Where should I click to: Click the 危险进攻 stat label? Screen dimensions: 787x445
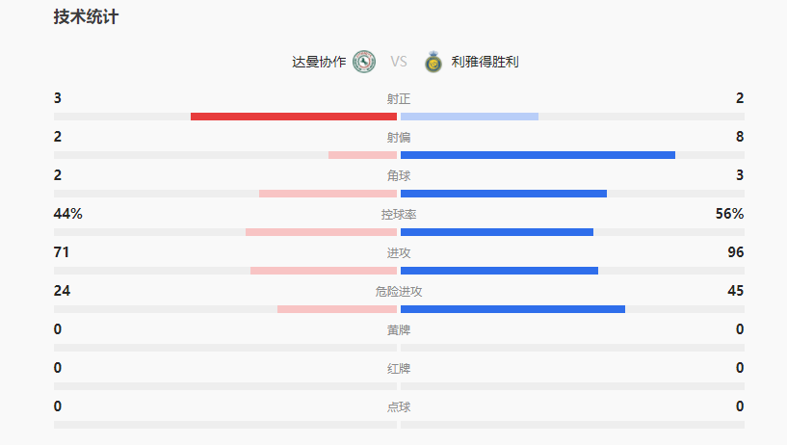[x=399, y=292]
